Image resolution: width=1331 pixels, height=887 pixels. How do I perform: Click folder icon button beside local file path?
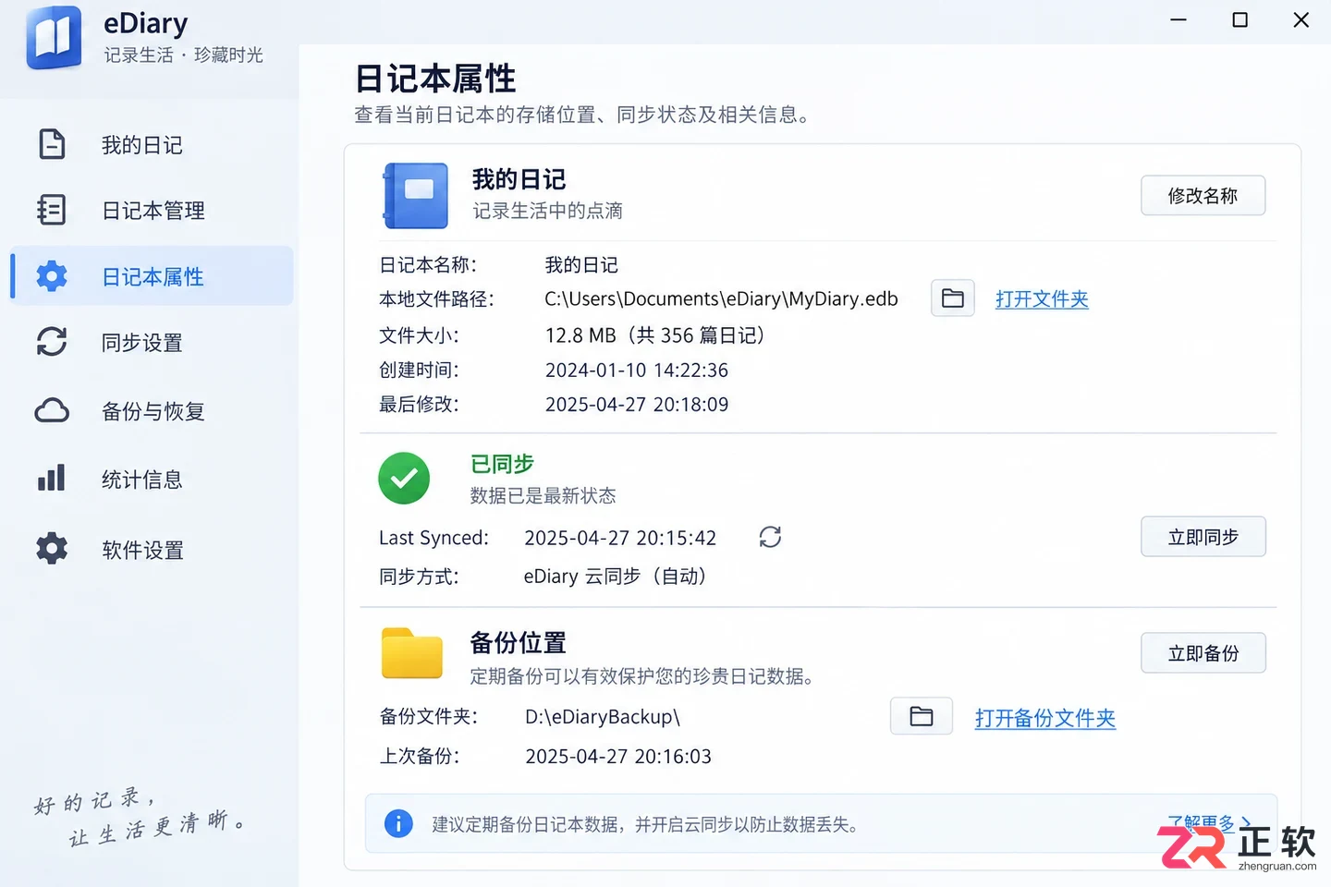pyautogui.click(x=952, y=298)
